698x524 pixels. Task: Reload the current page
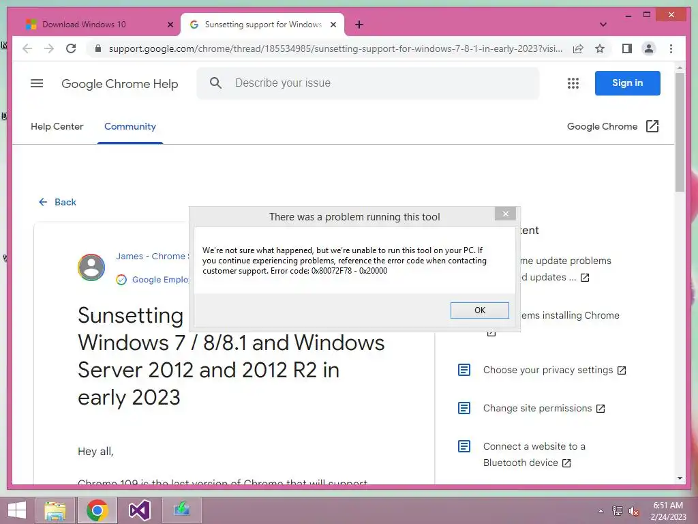click(71, 48)
